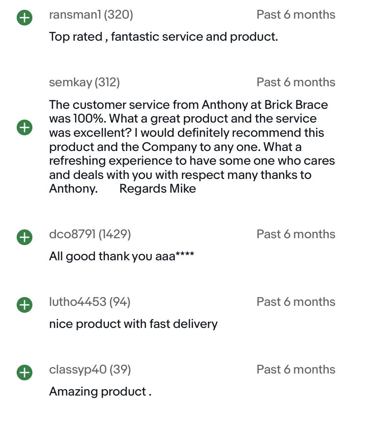Click 'Past 6 months' next to dco8791

pyautogui.click(x=296, y=234)
